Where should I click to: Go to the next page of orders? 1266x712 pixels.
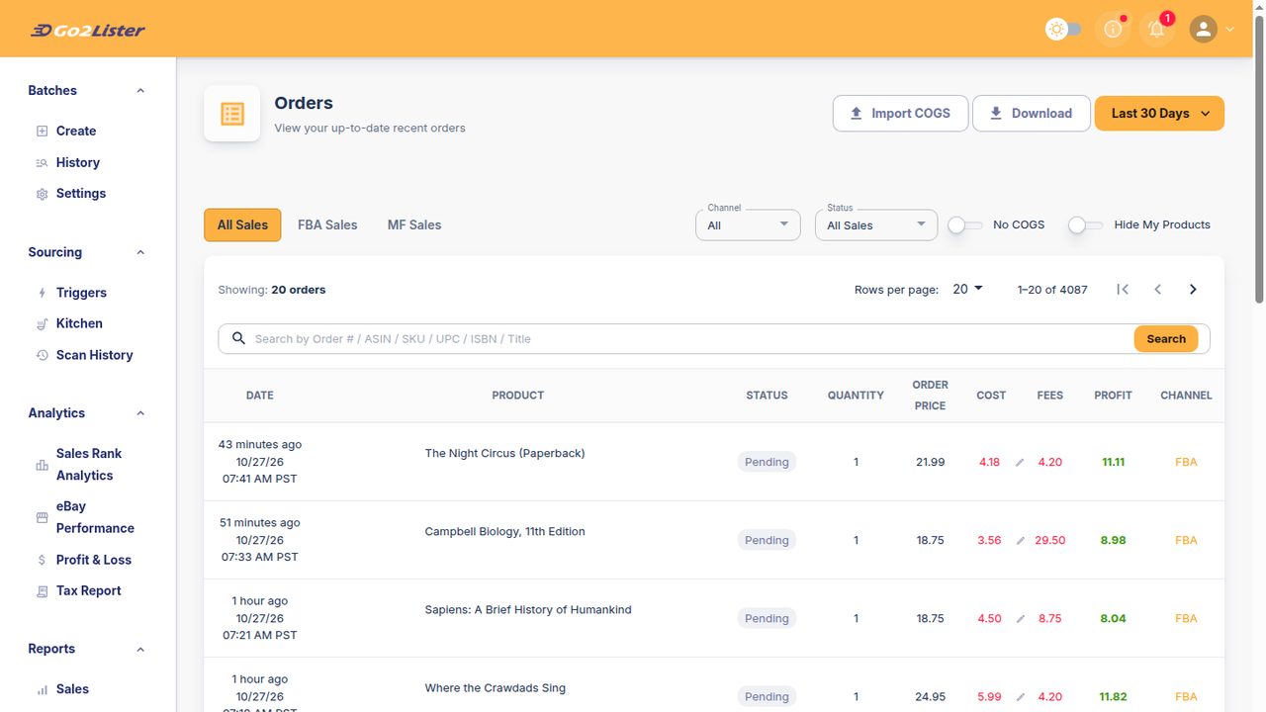(x=1193, y=290)
